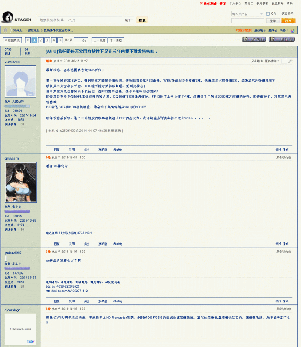Click the 2楼 floor number label

(x=48, y=252)
